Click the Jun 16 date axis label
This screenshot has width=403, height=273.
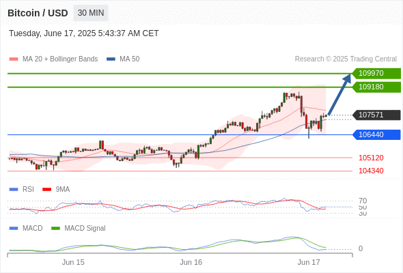tap(191, 262)
